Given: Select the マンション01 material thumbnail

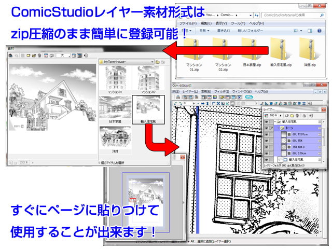Looking at the screenshot, I should click(115, 79).
